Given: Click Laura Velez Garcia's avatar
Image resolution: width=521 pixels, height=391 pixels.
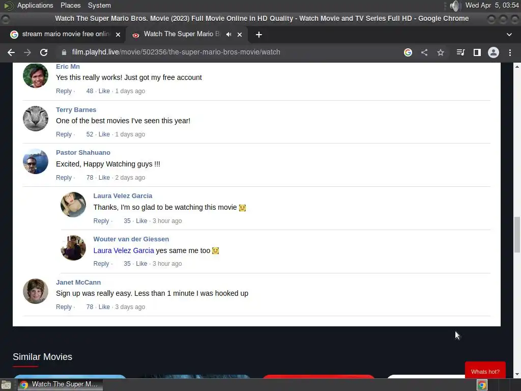Looking at the screenshot, I should [73, 205].
